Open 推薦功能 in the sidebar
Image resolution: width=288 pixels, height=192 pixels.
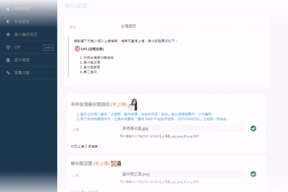coord(28,73)
